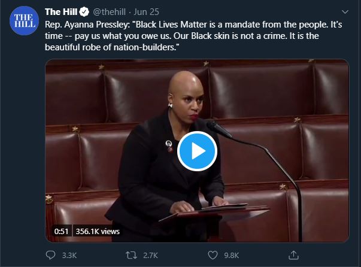This screenshot has width=361, height=267.
Task: Click the verified badge next to The Hill
Action: (x=84, y=12)
